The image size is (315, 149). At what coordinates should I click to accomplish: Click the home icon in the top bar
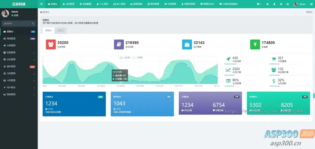[x=267, y=4]
